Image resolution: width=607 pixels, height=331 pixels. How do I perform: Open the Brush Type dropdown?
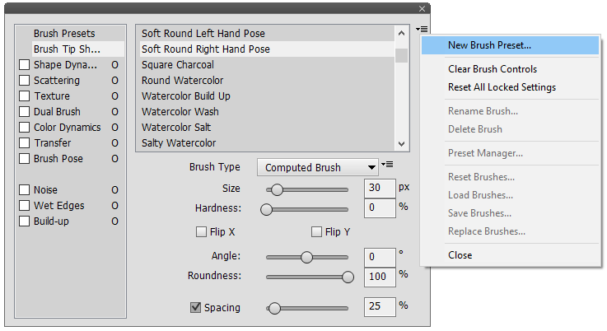(x=317, y=167)
